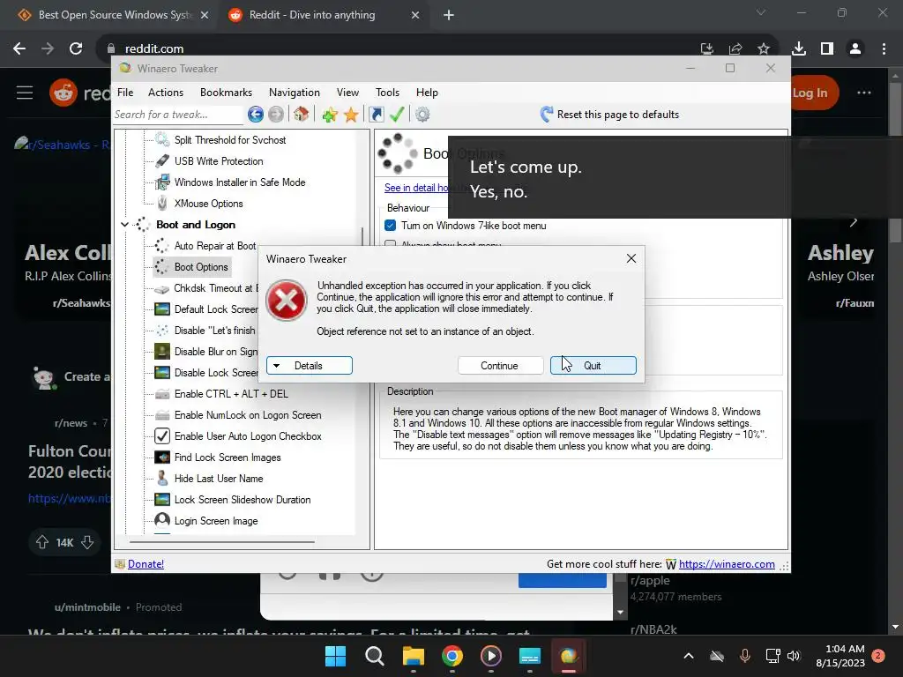Select Find Lock Screen Images item
903x677 pixels.
tap(228, 458)
